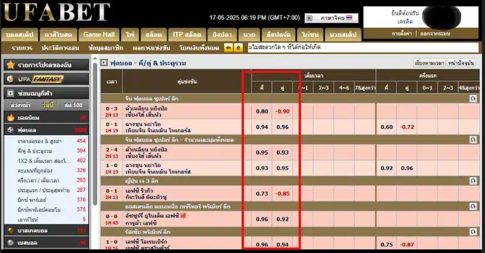
Task: Select the ล่วงหน้า early matches tab
Action: [x=20, y=105]
